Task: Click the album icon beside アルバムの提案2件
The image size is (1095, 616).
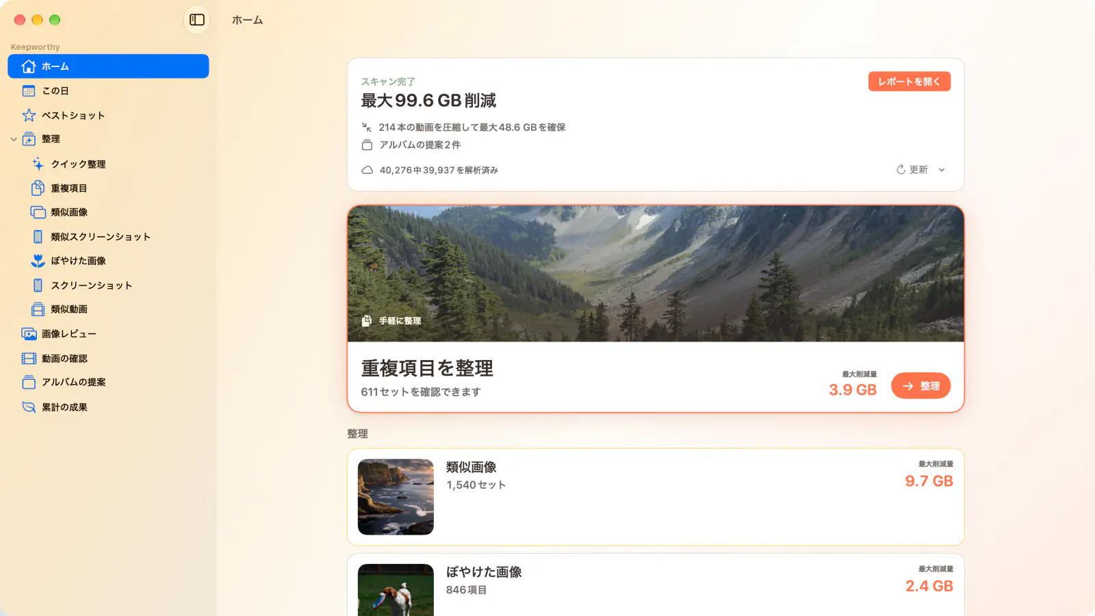Action: (367, 145)
